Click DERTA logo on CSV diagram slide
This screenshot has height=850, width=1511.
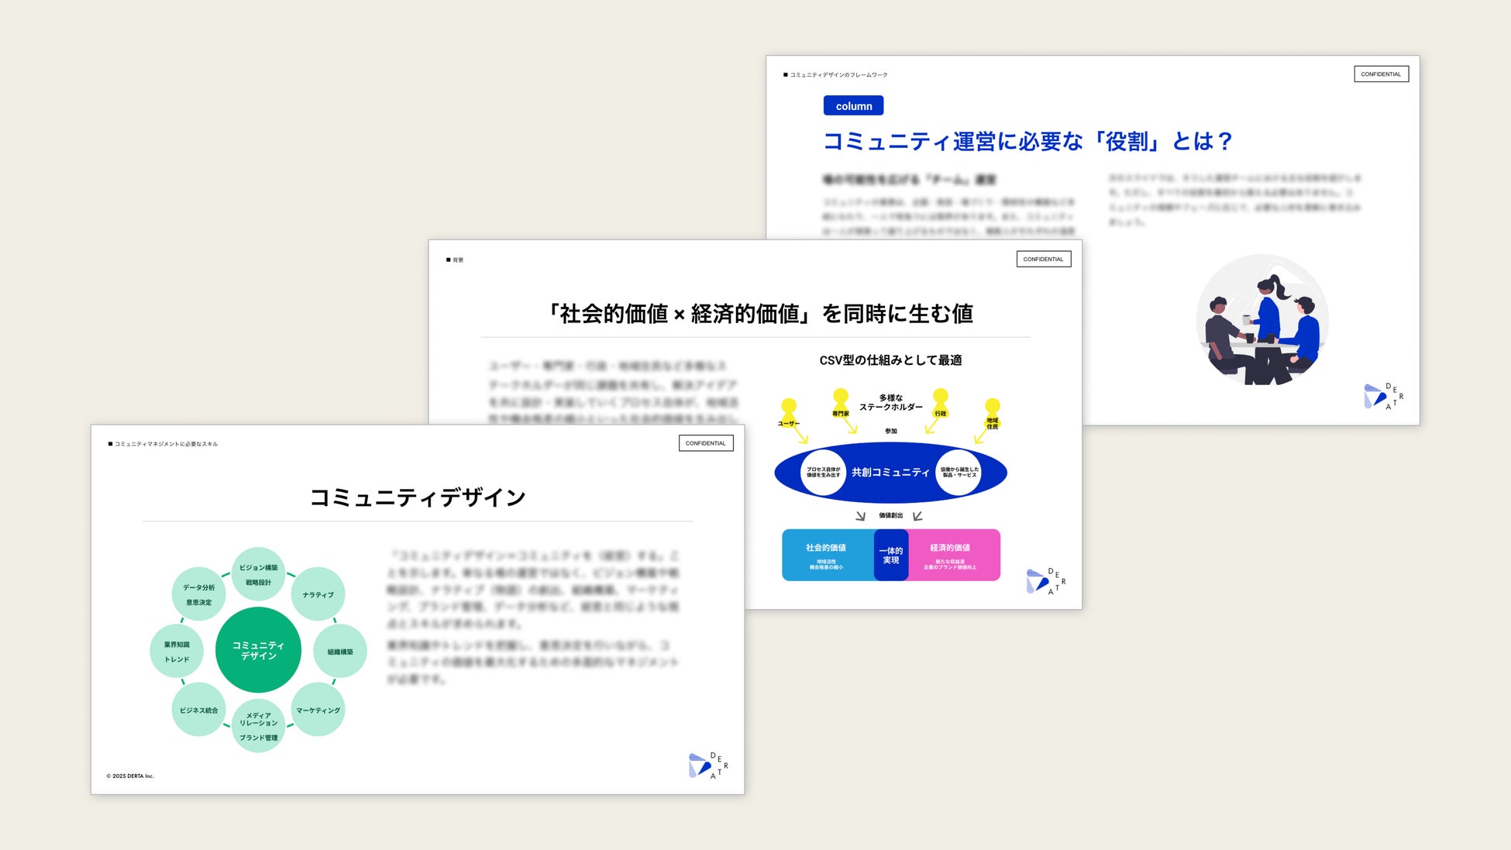(x=1045, y=581)
